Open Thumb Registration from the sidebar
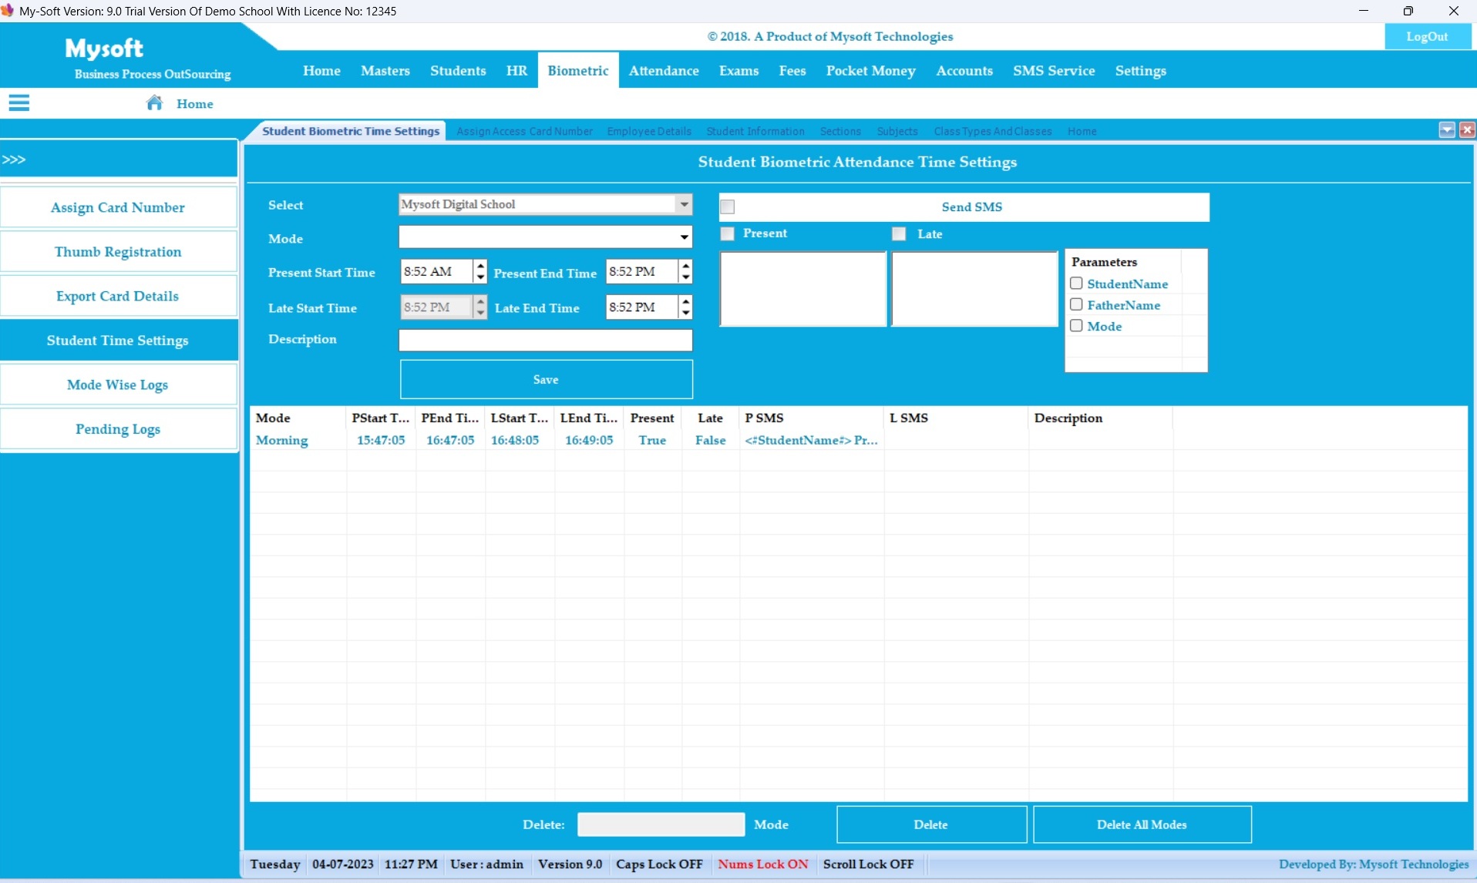Image resolution: width=1477 pixels, height=883 pixels. tap(118, 252)
